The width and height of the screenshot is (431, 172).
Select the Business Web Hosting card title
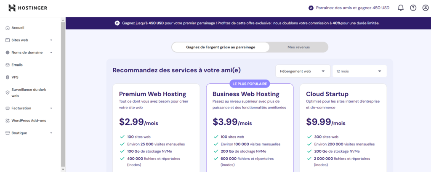(x=246, y=94)
